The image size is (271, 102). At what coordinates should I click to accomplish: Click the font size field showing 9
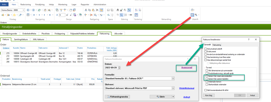pyautogui.click(x=62, y=15)
